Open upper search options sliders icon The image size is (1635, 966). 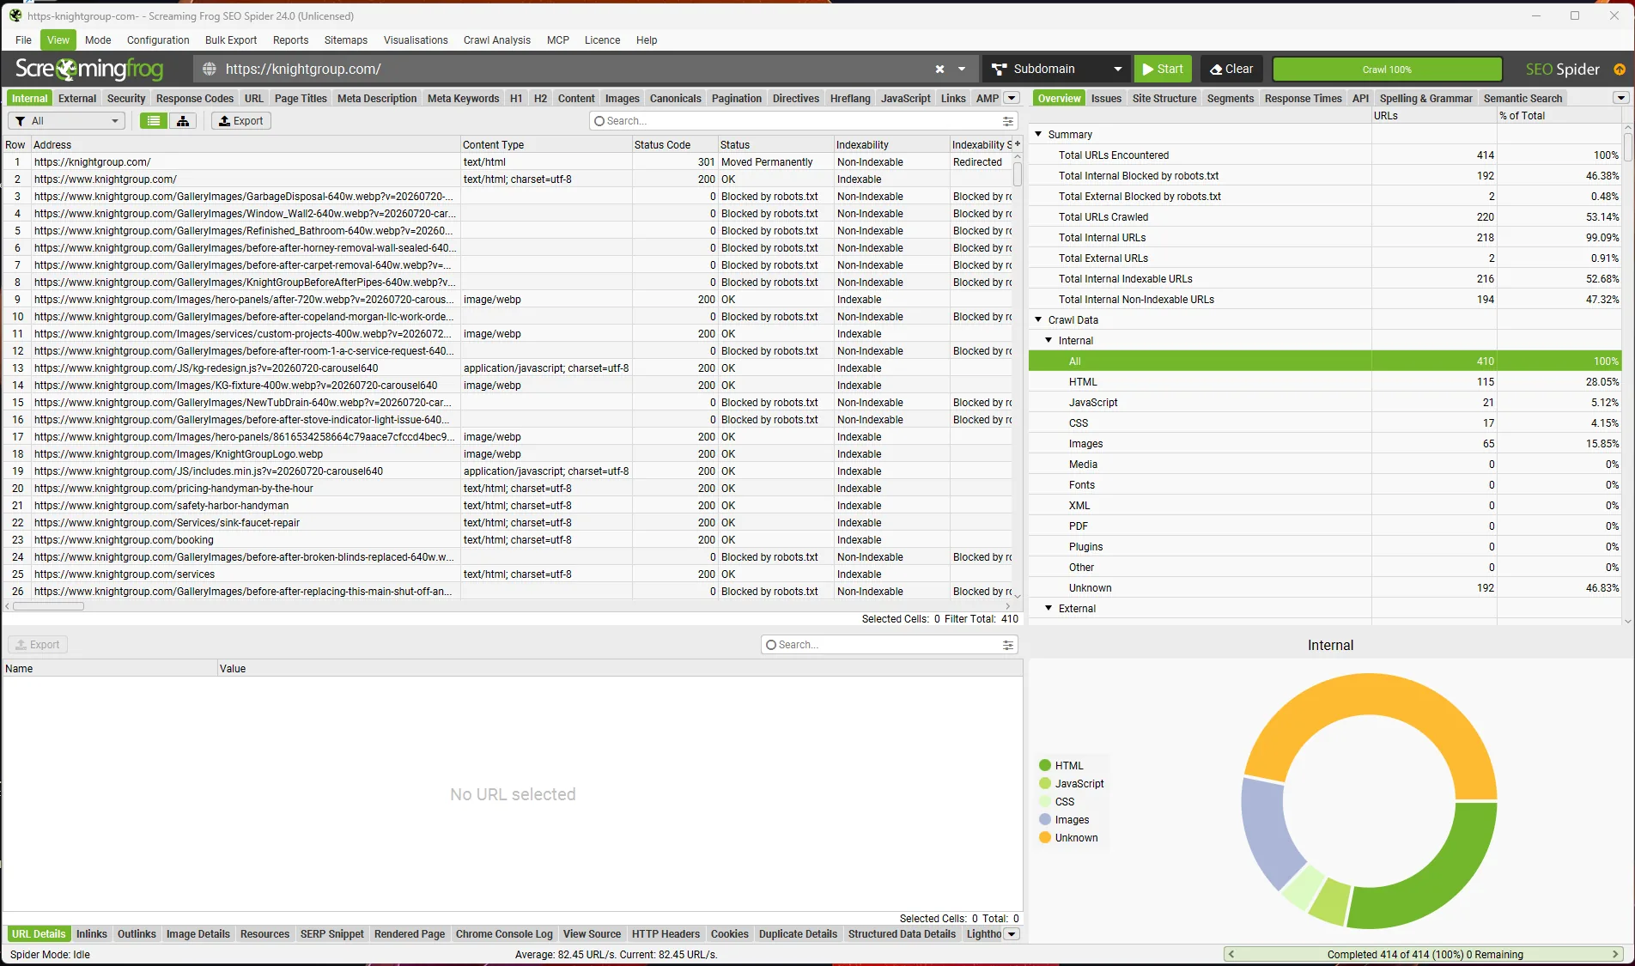pyautogui.click(x=1008, y=121)
